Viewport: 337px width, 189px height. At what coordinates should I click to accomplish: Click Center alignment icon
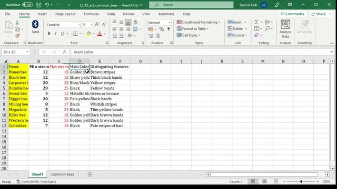point(122,29)
